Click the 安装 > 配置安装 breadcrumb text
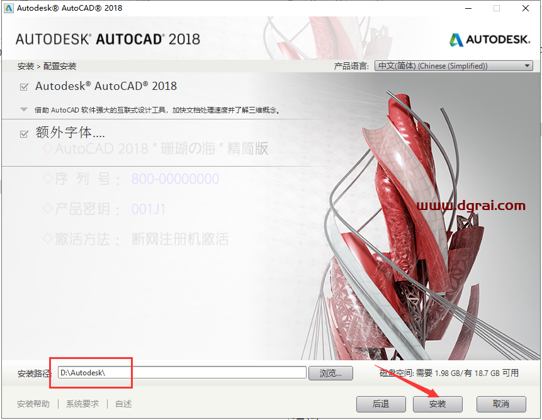This screenshot has height=420, width=542. [x=47, y=66]
